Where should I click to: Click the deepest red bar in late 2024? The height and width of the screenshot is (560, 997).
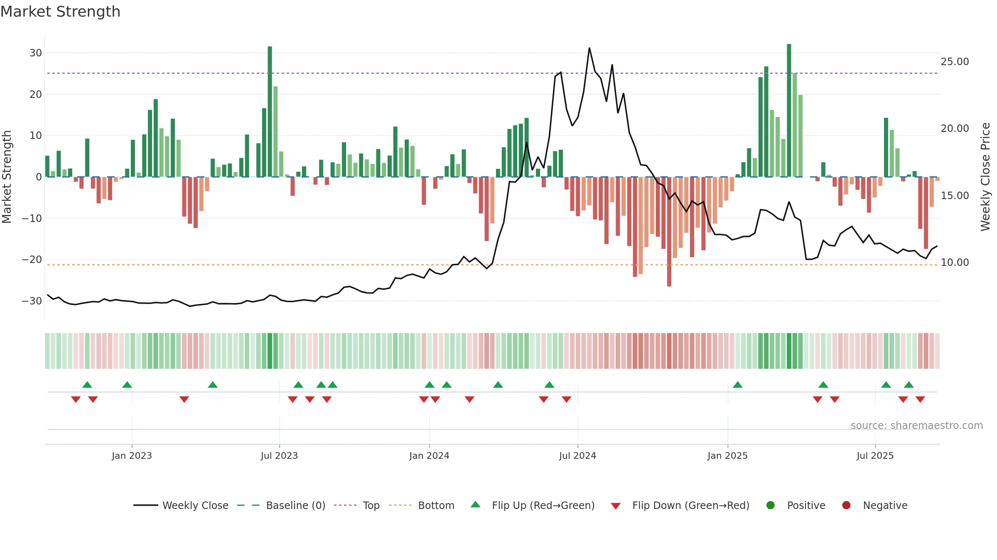click(x=669, y=231)
